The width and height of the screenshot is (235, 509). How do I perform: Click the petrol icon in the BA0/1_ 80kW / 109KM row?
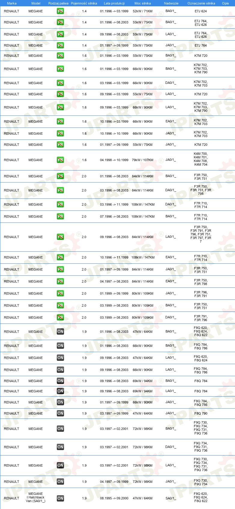60,305
